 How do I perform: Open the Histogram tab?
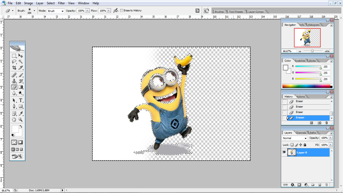pyautogui.click(x=314, y=25)
